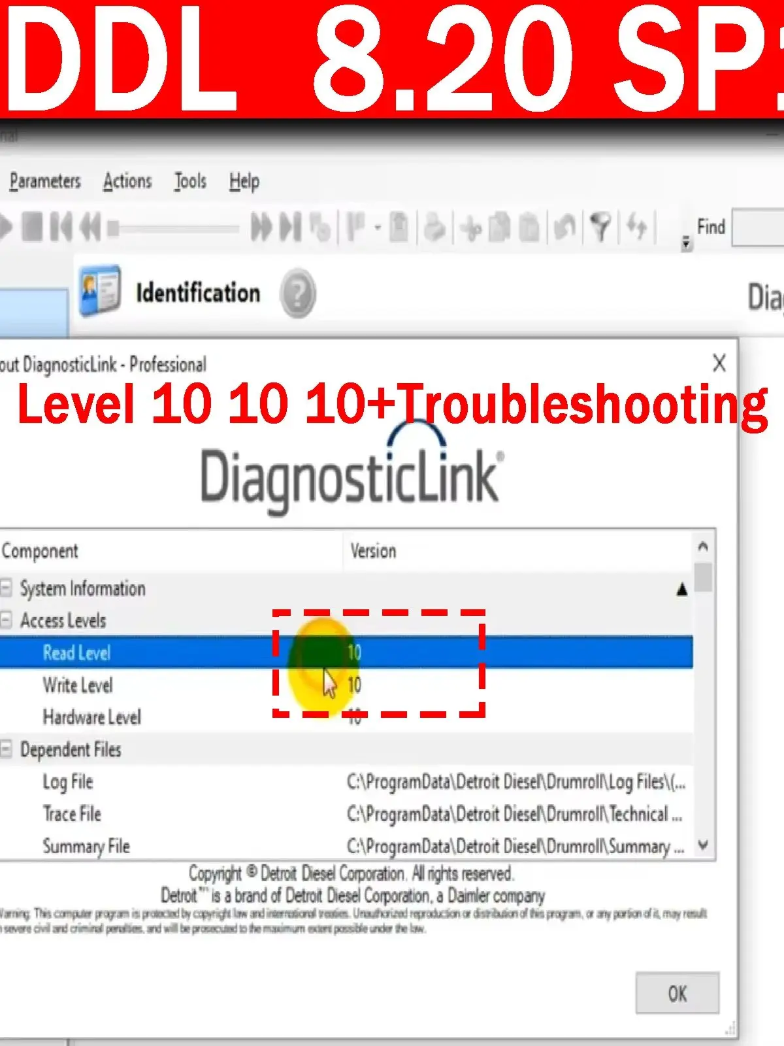This screenshot has height=1046, width=784.
Task: Click the Component column header
Action: click(x=171, y=551)
